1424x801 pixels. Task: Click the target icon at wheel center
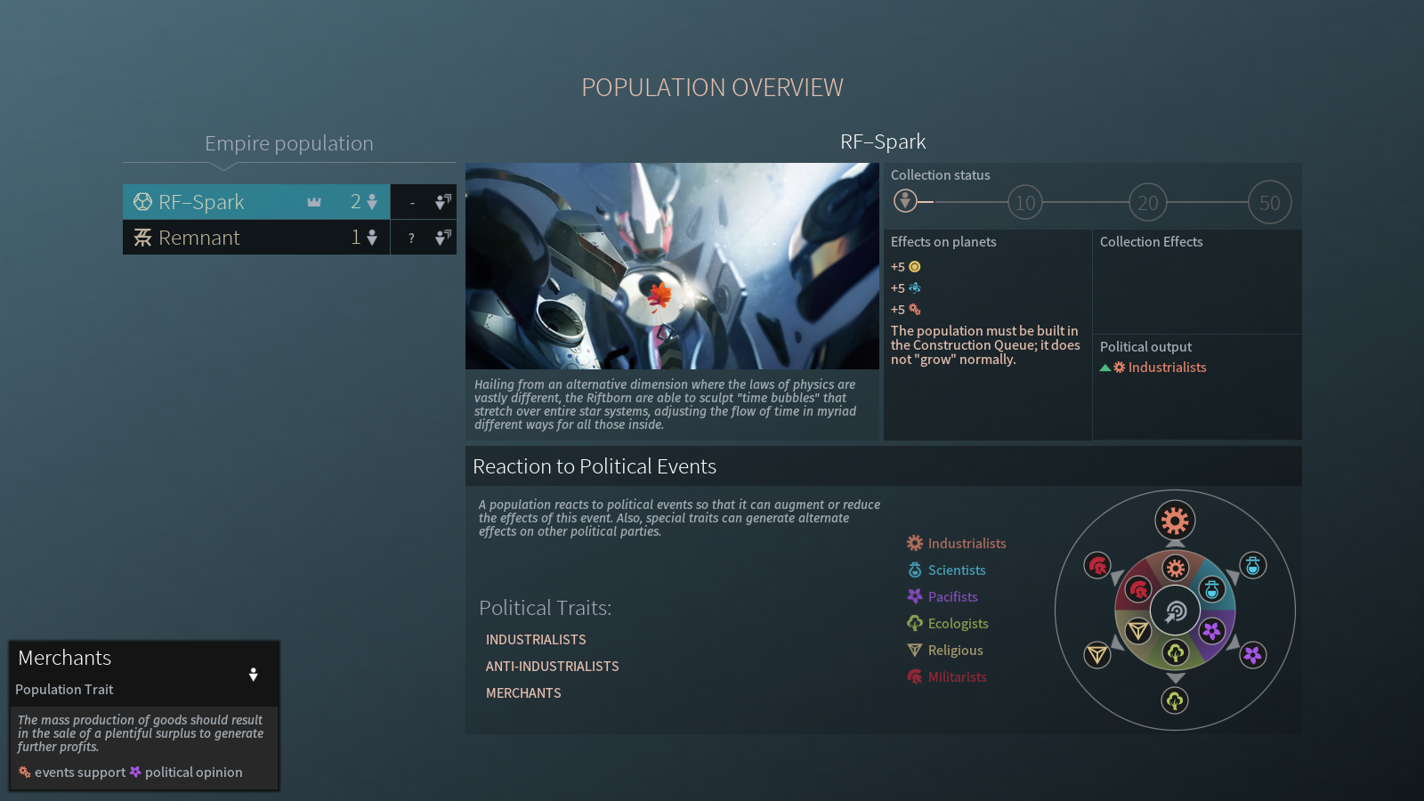(1175, 611)
